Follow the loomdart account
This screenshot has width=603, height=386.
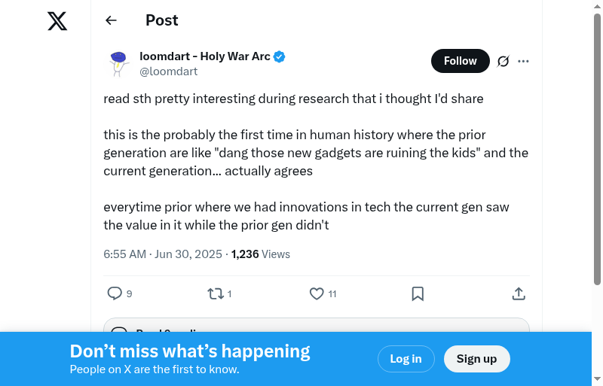point(460,61)
